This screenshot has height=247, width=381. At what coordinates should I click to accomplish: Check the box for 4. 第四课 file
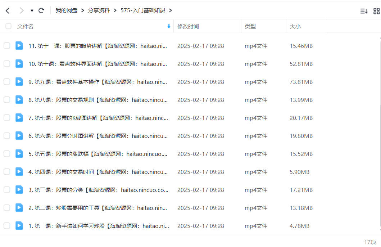click(7, 172)
